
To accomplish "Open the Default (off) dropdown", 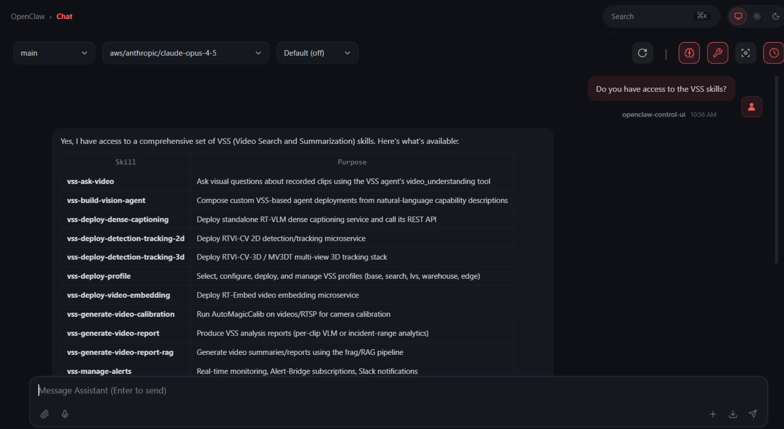I will [317, 53].
